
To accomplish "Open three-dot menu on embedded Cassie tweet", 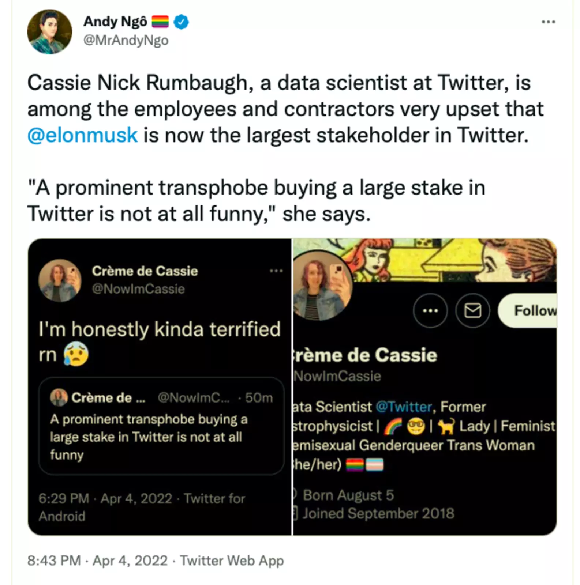I will [276, 271].
